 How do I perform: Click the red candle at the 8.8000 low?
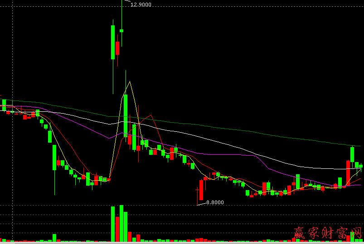tap(200, 190)
